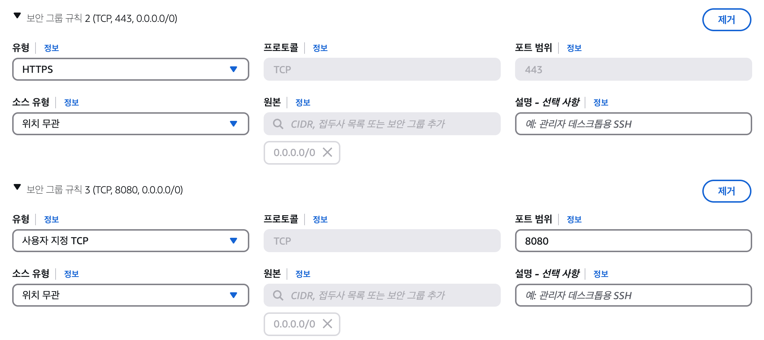764x340 pixels.
Task: Collapse security group rule 3 section
Action: 17,187
